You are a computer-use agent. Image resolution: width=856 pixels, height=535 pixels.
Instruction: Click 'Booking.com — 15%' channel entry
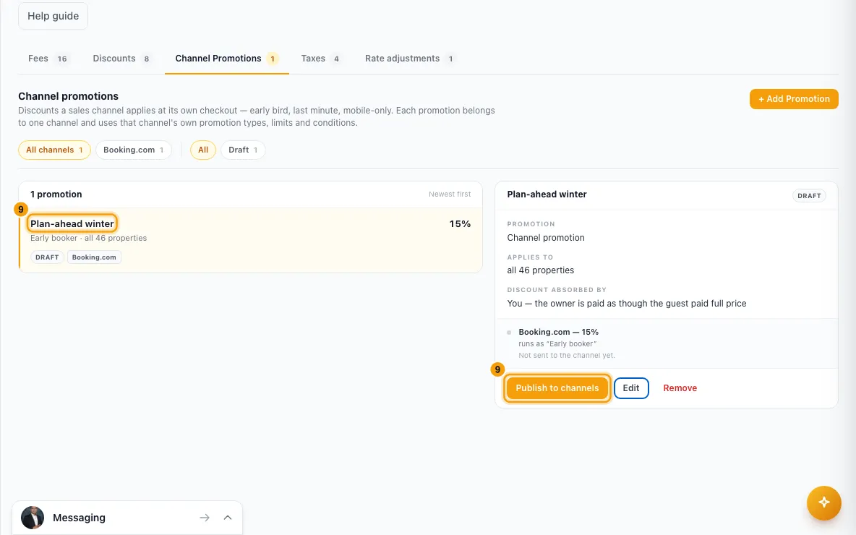[558, 332]
